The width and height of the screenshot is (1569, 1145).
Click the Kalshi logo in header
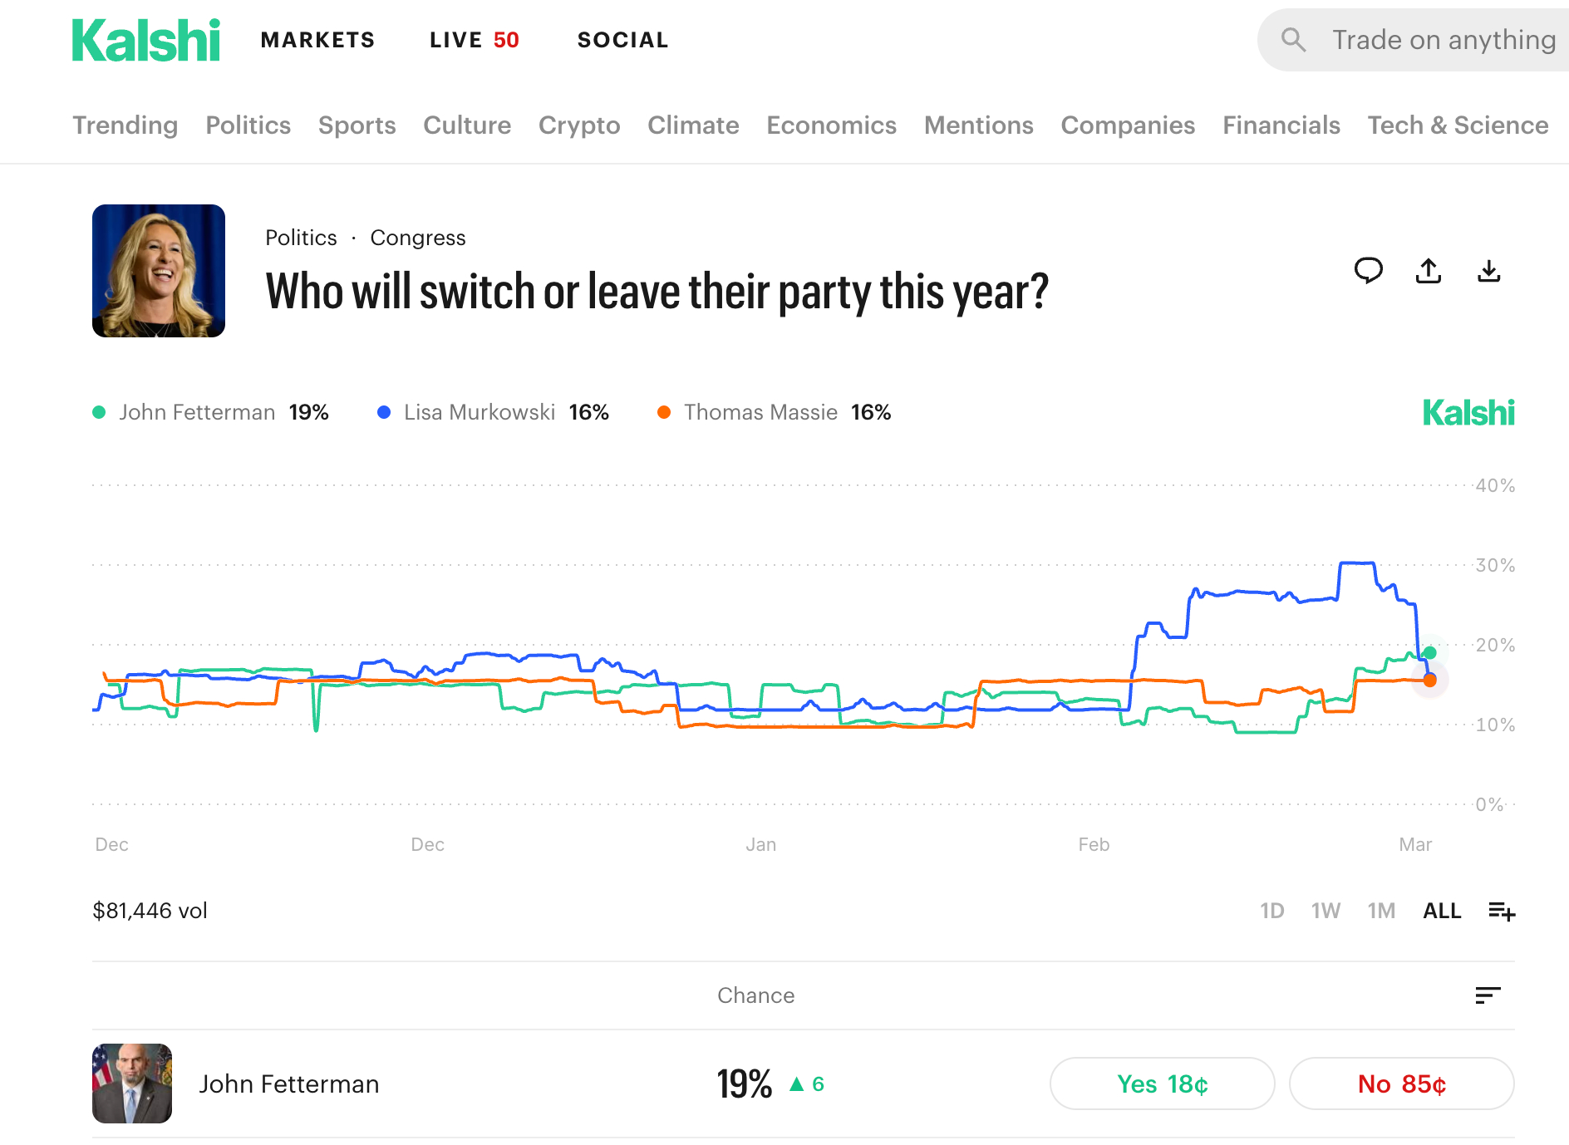tap(146, 41)
